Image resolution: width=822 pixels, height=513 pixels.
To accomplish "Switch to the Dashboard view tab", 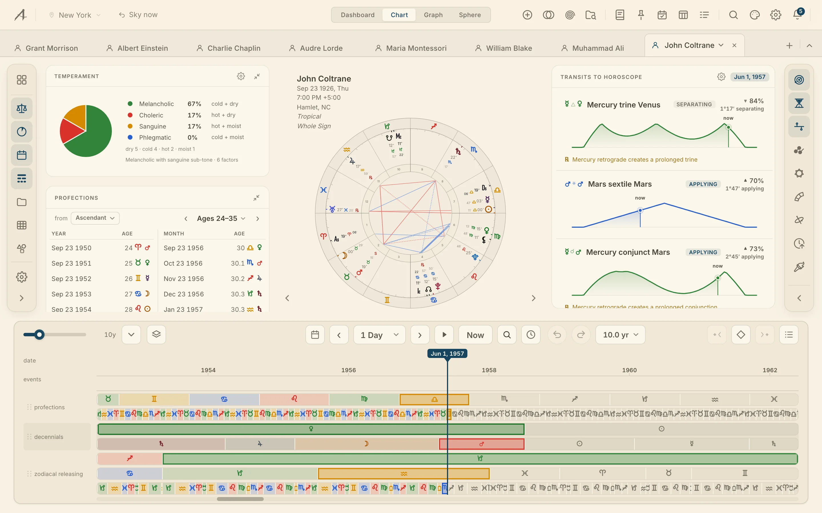I will [x=357, y=15].
